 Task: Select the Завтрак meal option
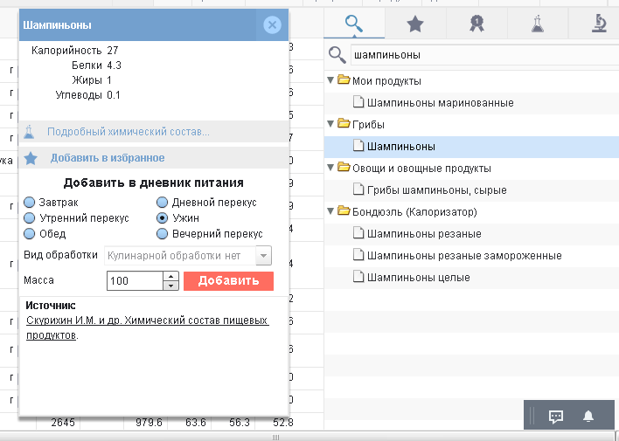click(x=30, y=203)
